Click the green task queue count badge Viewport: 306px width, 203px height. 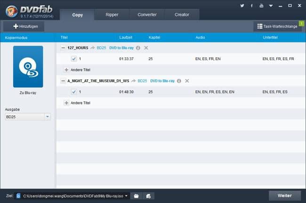click(x=301, y=23)
